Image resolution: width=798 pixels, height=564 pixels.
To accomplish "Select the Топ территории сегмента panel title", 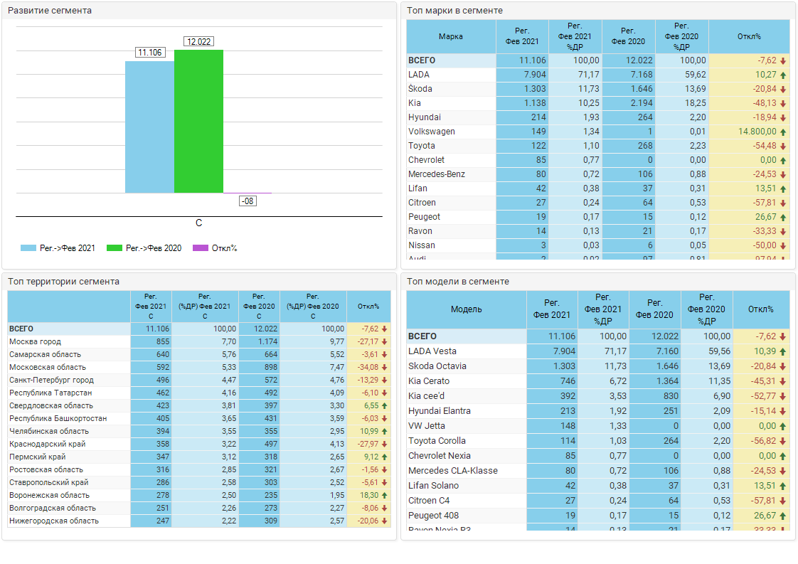I will pos(64,282).
